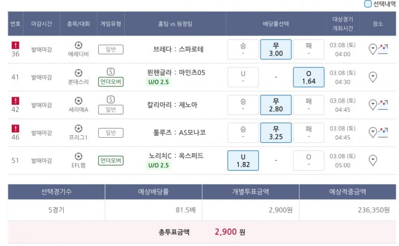The height and width of the screenshot is (246, 399).
Task: Click red alert icon on match 36
Action: (15, 45)
